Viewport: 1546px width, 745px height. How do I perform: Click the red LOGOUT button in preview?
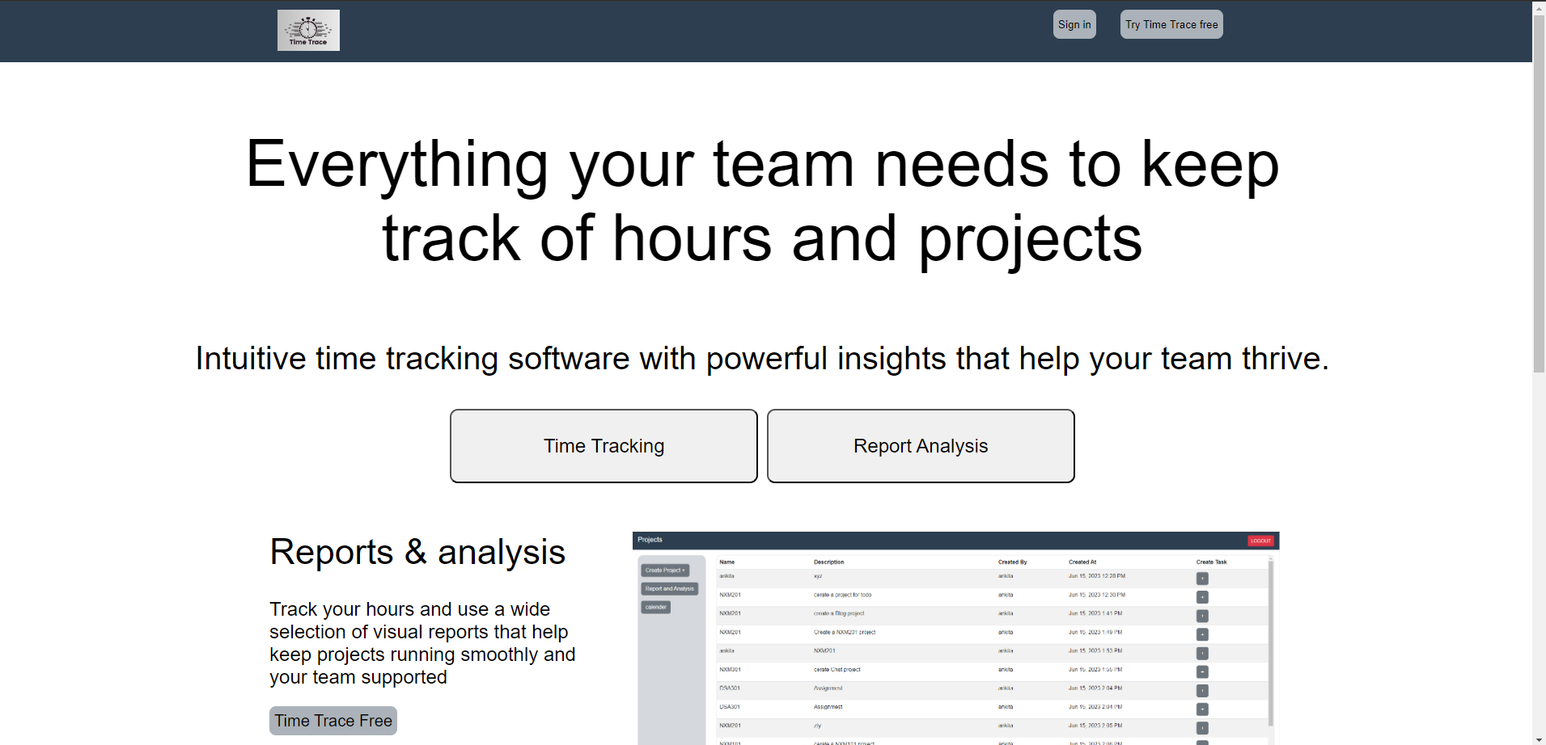pos(1260,541)
